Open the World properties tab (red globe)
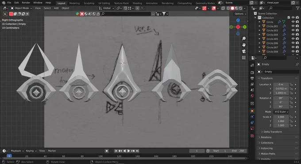 click(x=252, y=96)
